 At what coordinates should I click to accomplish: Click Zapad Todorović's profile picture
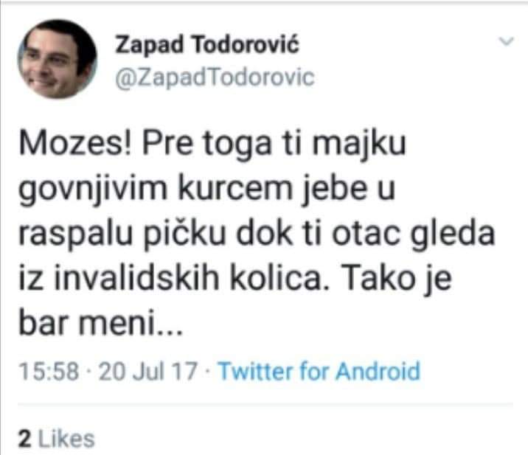tap(58, 59)
